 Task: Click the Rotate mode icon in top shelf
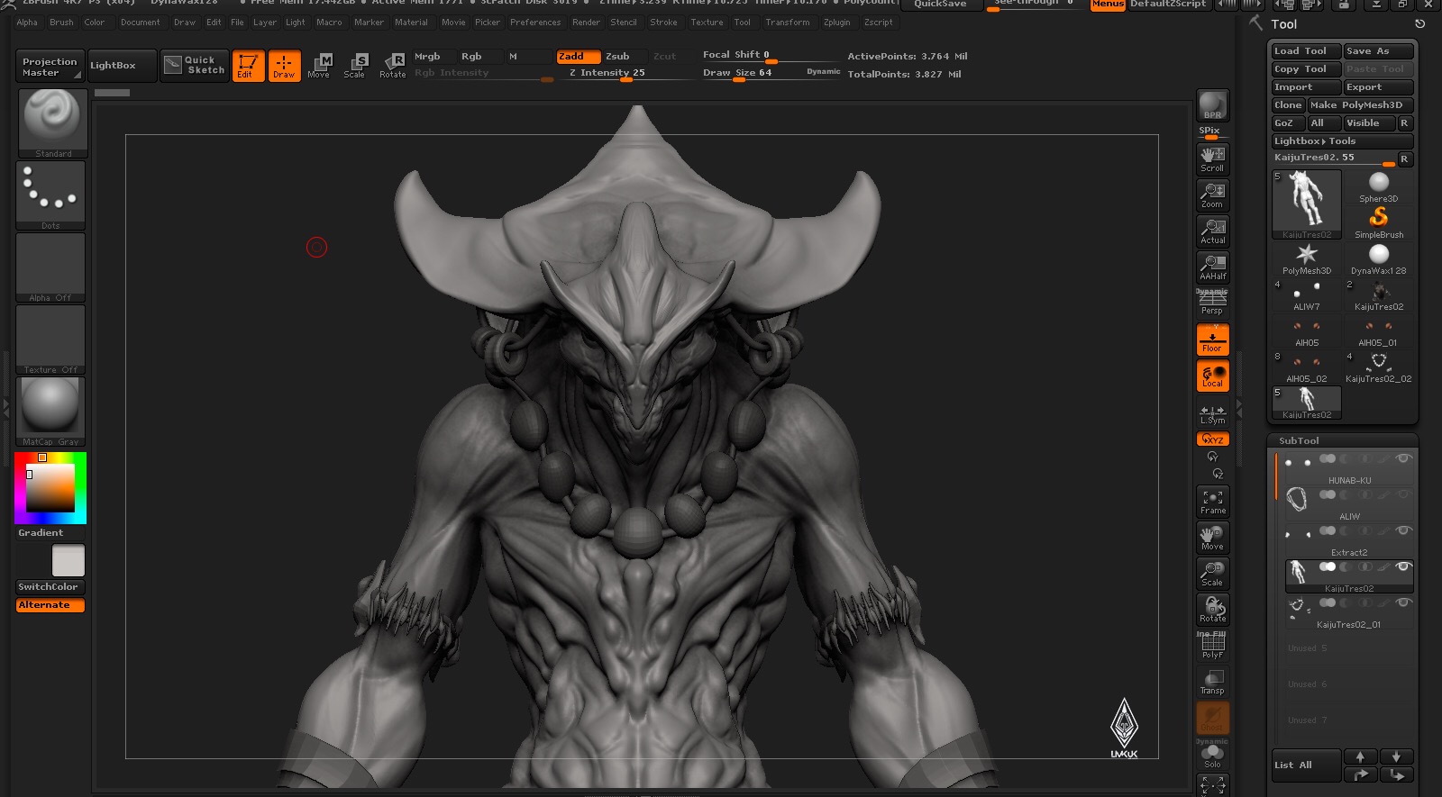coord(392,65)
